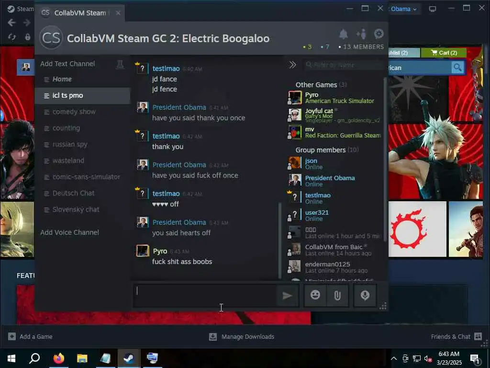Open the Windows Start menu
The image size is (490, 368).
click(x=11, y=358)
